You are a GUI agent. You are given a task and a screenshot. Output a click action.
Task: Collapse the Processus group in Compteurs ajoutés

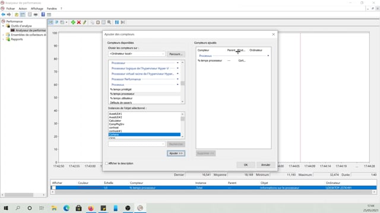(x=268, y=56)
